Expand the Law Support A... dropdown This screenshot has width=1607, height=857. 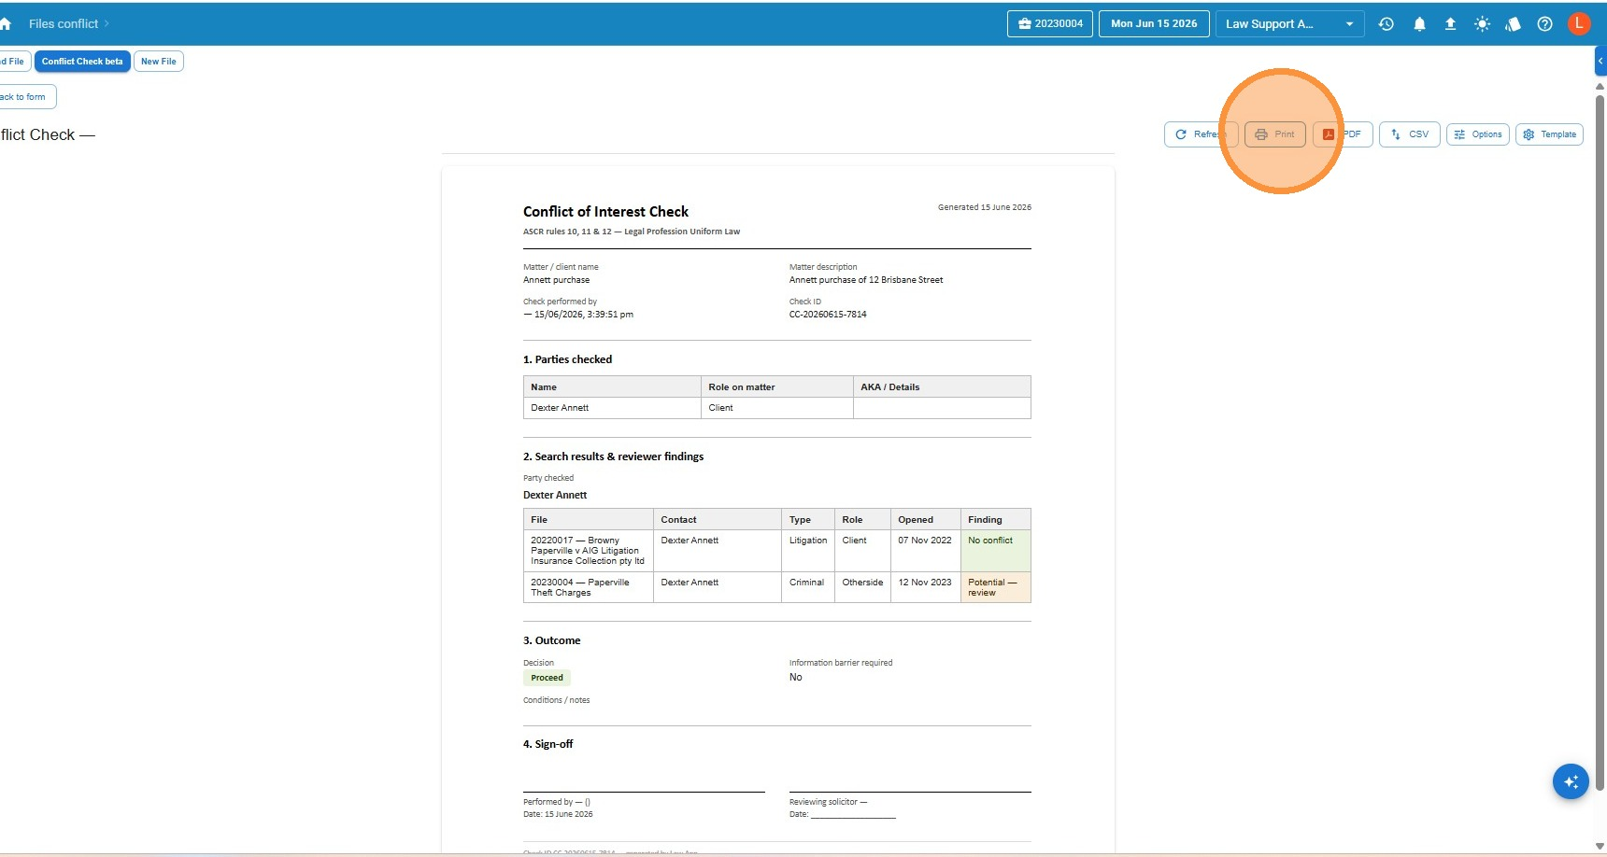(1289, 24)
